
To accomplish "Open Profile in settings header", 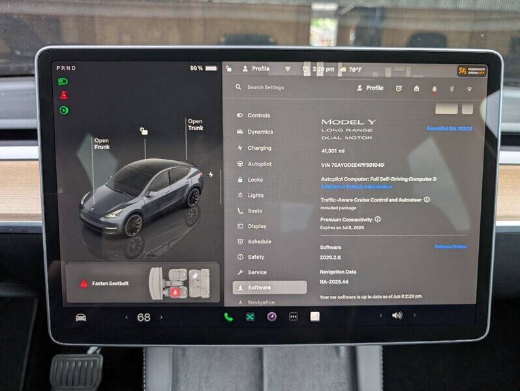I will click(x=370, y=88).
